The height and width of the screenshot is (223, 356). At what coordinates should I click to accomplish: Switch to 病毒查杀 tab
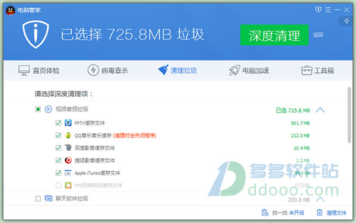(x=107, y=71)
